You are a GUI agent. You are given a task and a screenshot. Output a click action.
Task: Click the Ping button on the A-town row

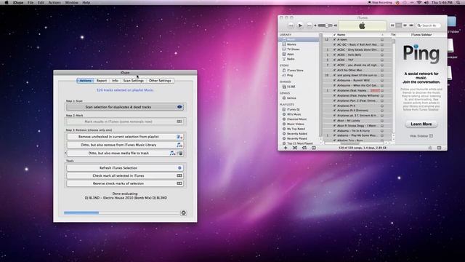pyautogui.click(x=382, y=39)
